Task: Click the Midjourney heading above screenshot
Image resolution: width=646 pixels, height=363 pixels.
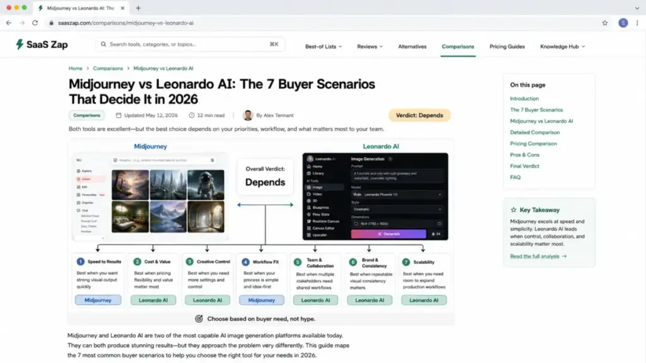Action: (x=150, y=146)
